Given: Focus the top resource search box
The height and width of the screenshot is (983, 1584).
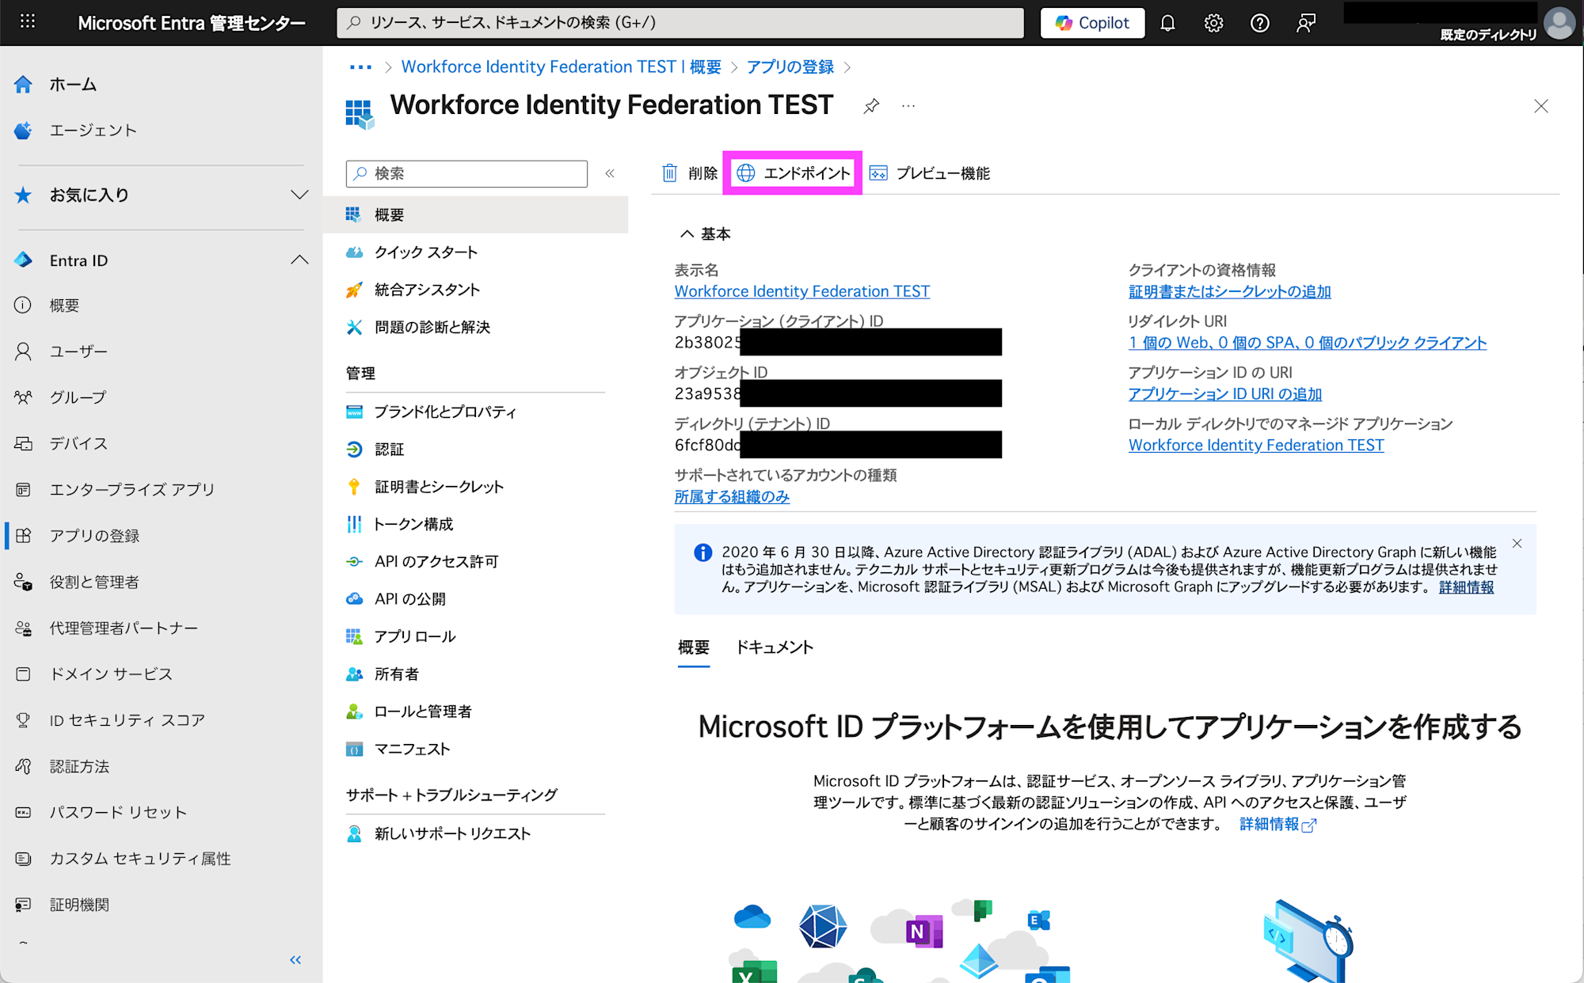Looking at the screenshot, I should [680, 23].
